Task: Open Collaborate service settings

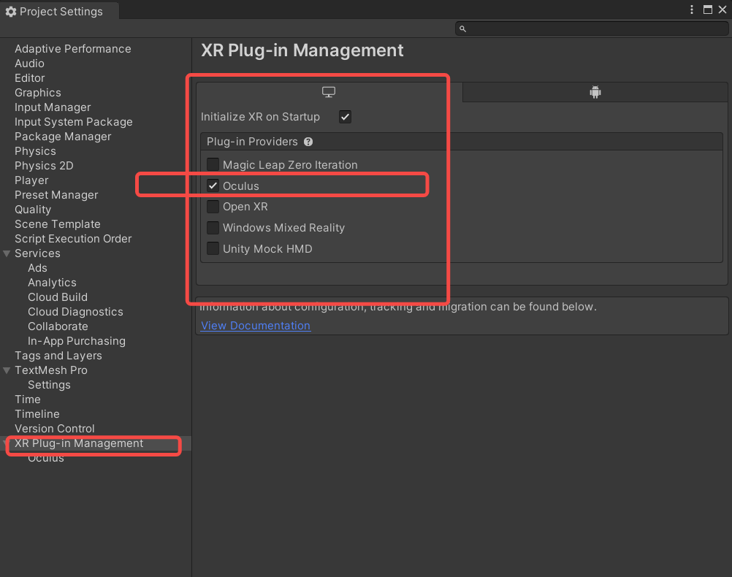Action: point(58,326)
